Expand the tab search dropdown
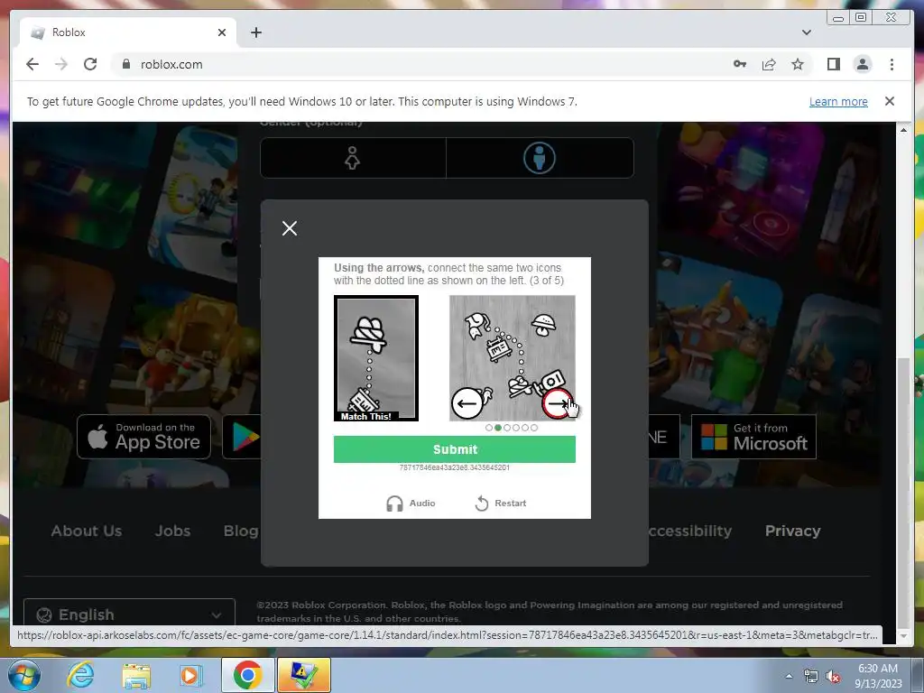 pos(806,32)
